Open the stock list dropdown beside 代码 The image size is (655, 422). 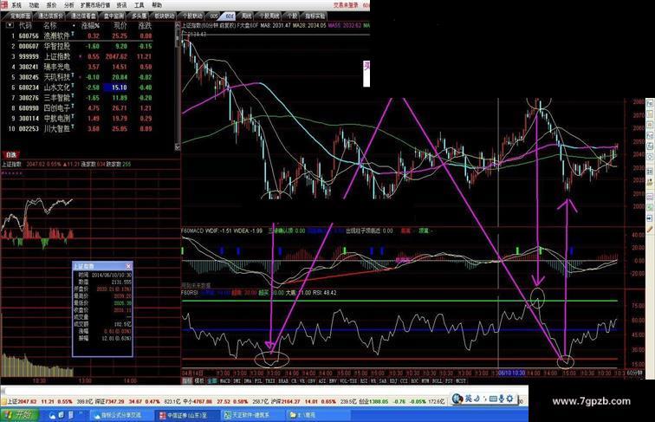pyautogui.click(x=10, y=25)
